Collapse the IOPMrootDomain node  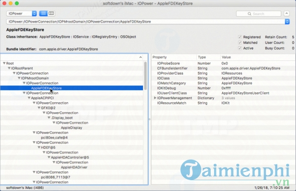click(x=19, y=78)
